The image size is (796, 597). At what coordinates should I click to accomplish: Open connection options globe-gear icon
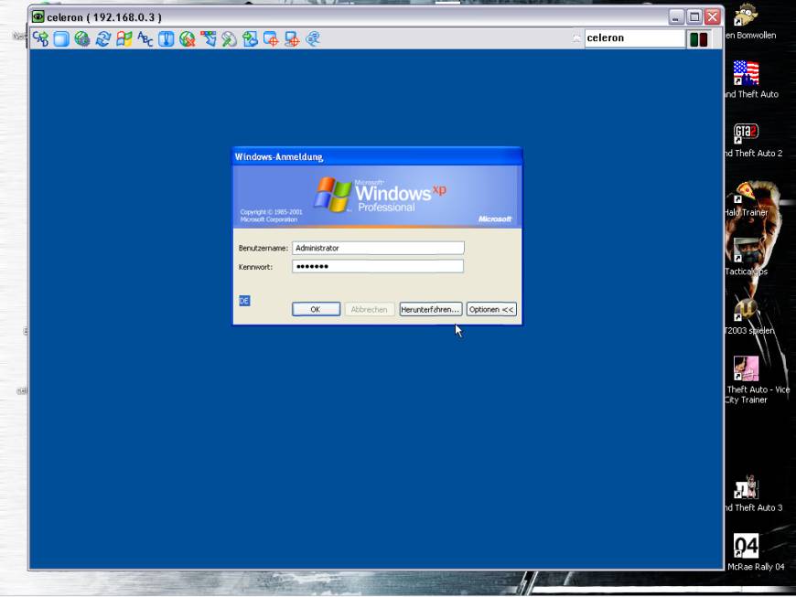(82, 38)
